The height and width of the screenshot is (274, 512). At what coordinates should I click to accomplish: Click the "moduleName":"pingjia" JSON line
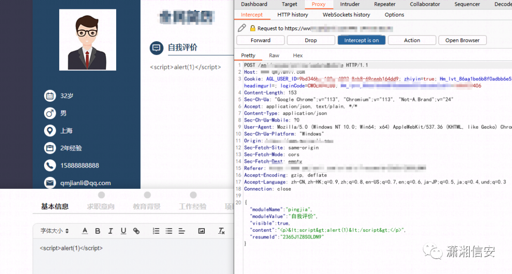click(x=281, y=210)
